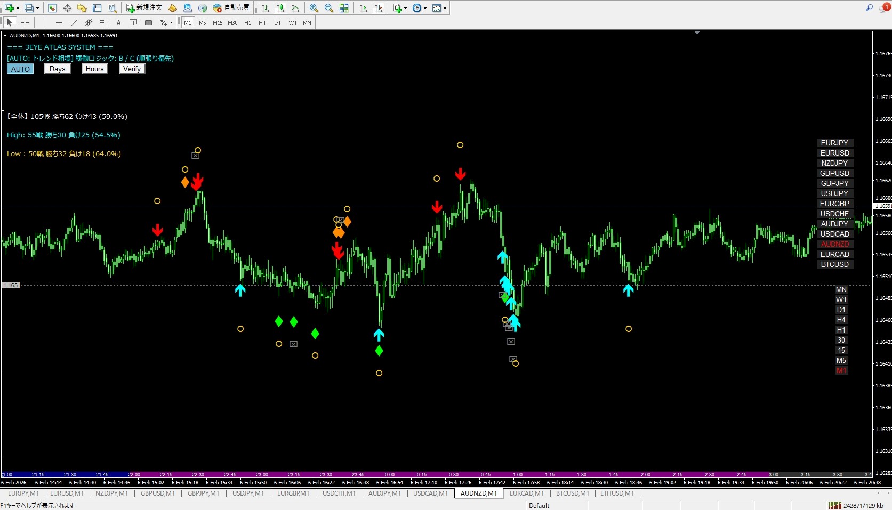Switch to the EURUSD,M1 chart tab

click(x=67, y=493)
